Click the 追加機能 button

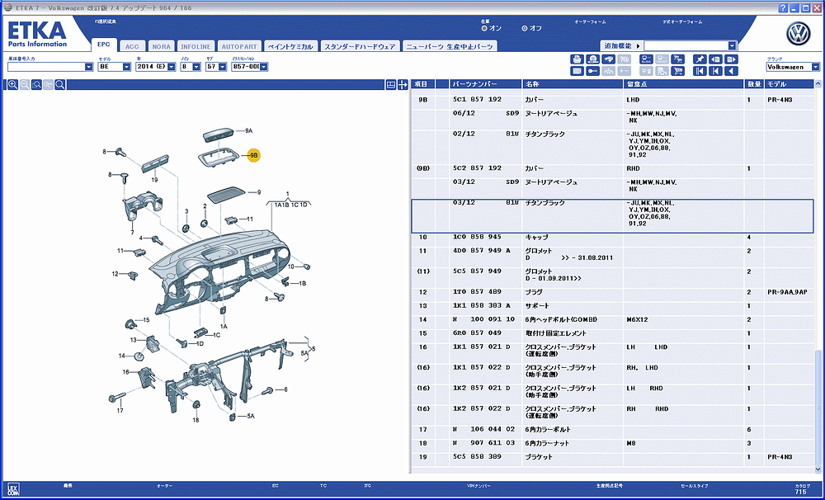click(x=621, y=45)
